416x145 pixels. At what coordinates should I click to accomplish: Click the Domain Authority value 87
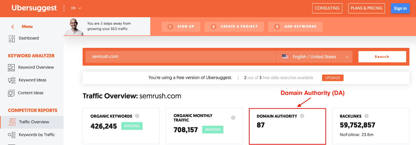point(261,125)
